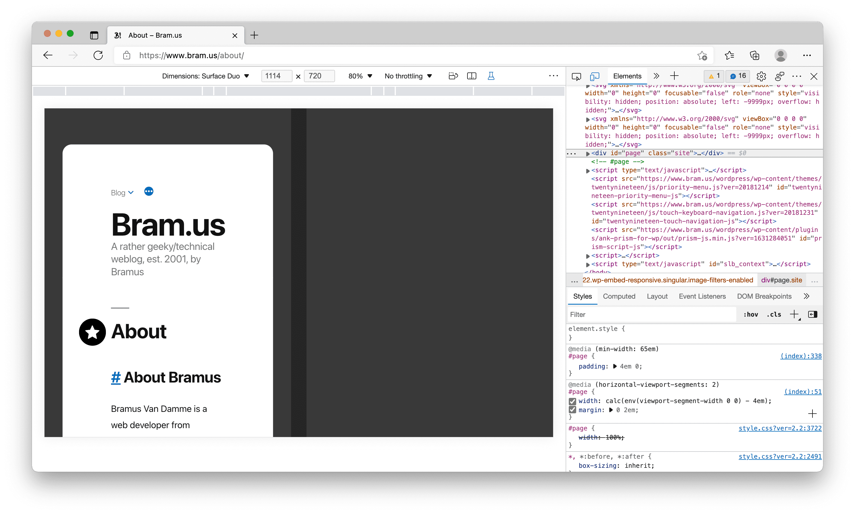Click the experimental flask icon
Screen dimensions: 855x514
(491, 76)
